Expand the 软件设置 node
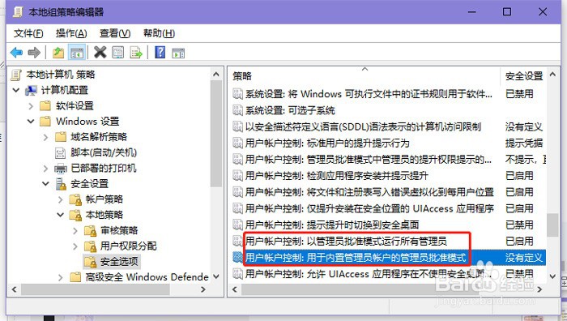Screen dimensions: 567x321 coord(31,106)
